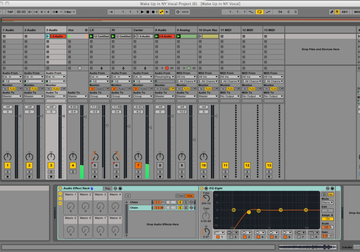Toggle the Audio Effect Rack device activator
The image size is (360, 252).
point(60,188)
